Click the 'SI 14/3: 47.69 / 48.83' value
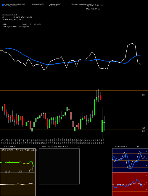 [22, 17]
